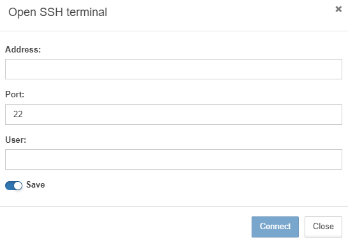Click the Port: field label
The width and height of the screenshot is (348, 242).
point(15,94)
